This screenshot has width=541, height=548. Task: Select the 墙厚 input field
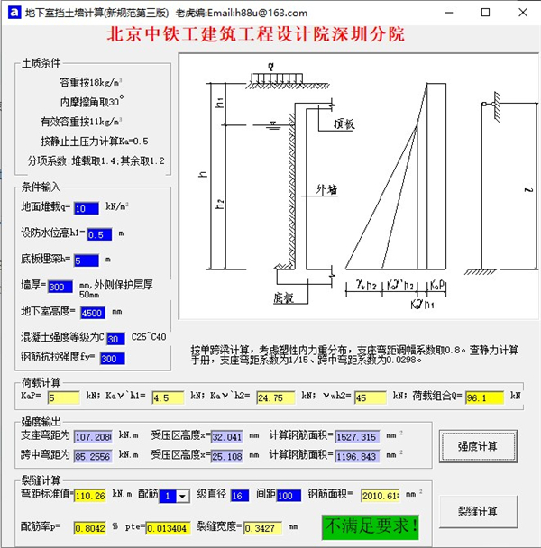coord(60,287)
